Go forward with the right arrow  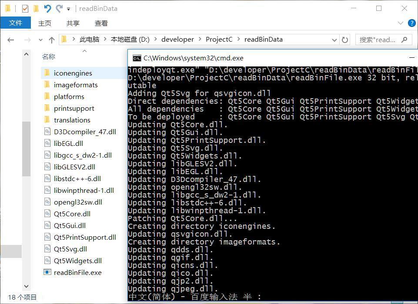coord(27,40)
